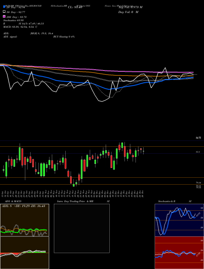Select the '20 Day - 82.94' legend text
The width and height of the screenshot is (204, 269).
coord(16,7)
